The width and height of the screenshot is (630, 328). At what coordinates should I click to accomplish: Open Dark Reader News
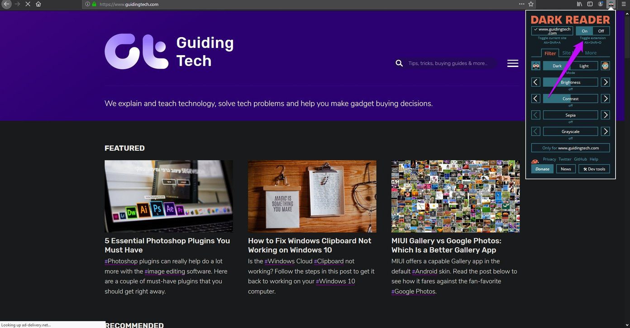566,169
